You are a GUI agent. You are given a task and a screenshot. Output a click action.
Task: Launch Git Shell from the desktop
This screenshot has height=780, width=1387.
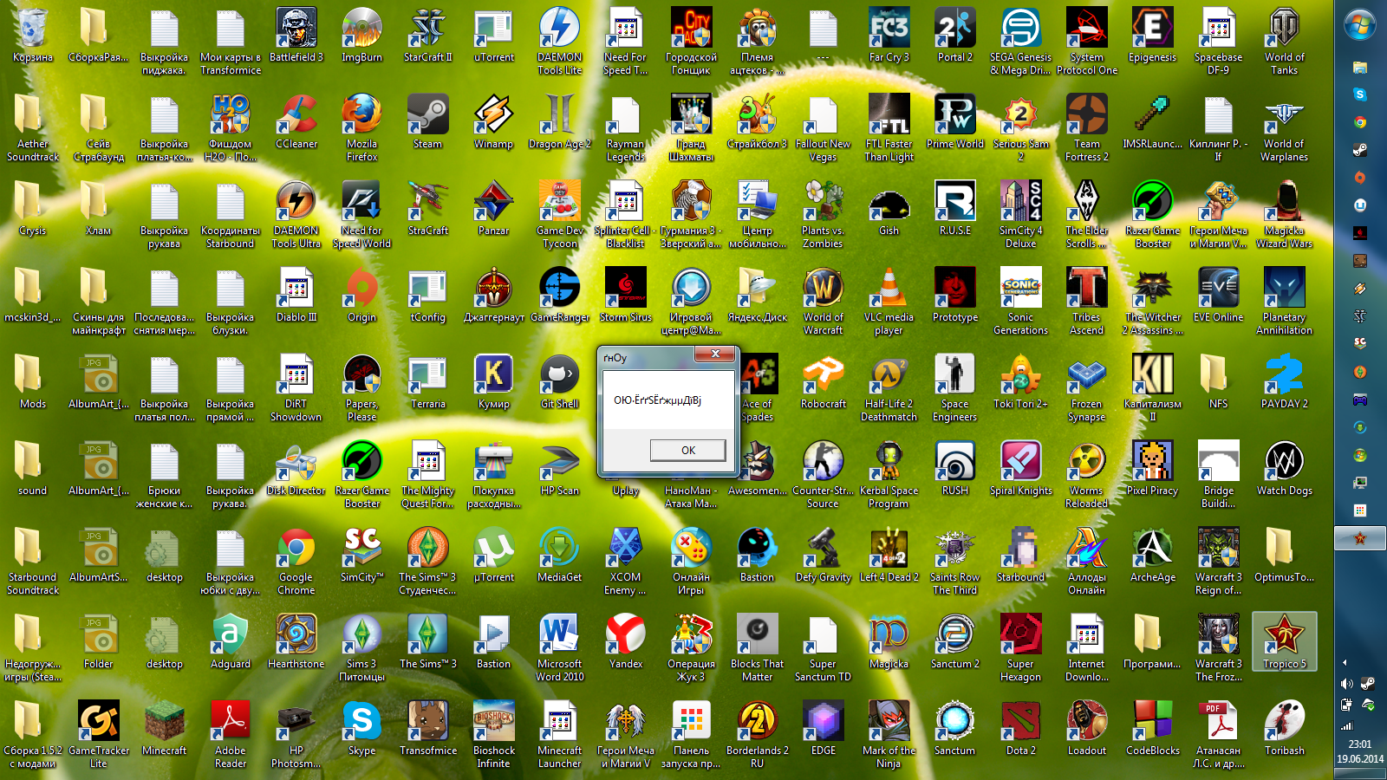pyautogui.click(x=560, y=383)
